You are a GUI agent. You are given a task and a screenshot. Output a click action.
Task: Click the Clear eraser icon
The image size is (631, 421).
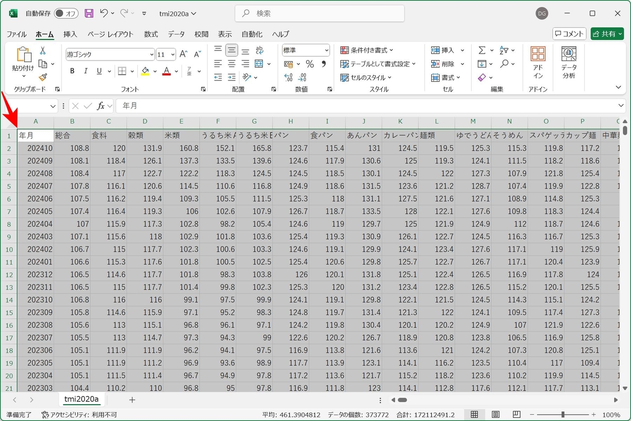[x=482, y=77]
